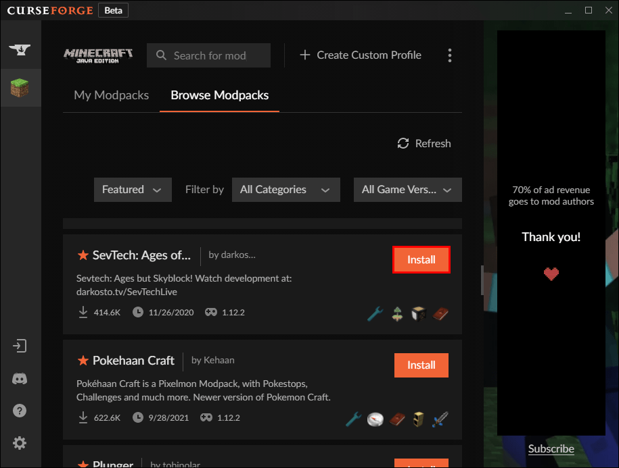619x468 pixels.
Task: Click the modpack list scrollbar thumb
Action: 482,280
